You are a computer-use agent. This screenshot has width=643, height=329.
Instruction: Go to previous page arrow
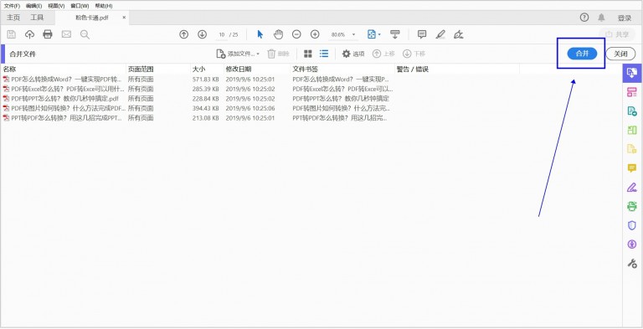point(183,34)
